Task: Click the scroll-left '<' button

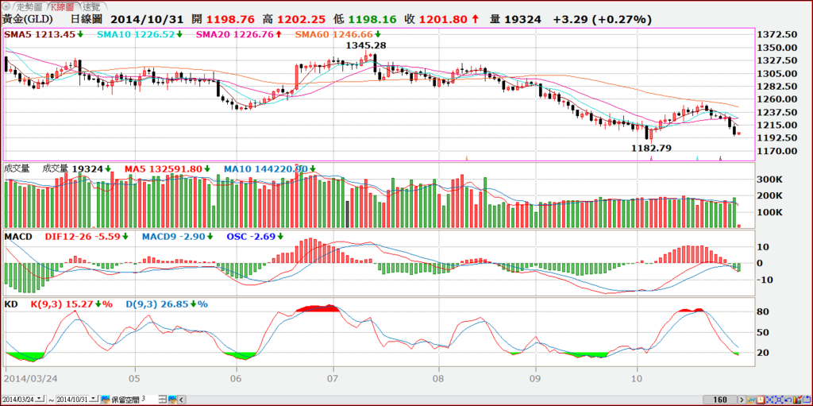Action: point(182,400)
